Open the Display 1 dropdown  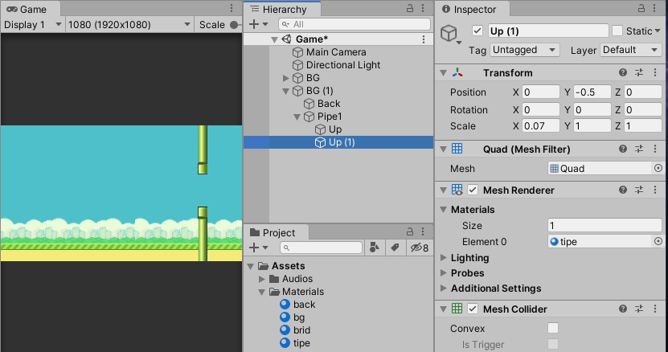pos(33,25)
